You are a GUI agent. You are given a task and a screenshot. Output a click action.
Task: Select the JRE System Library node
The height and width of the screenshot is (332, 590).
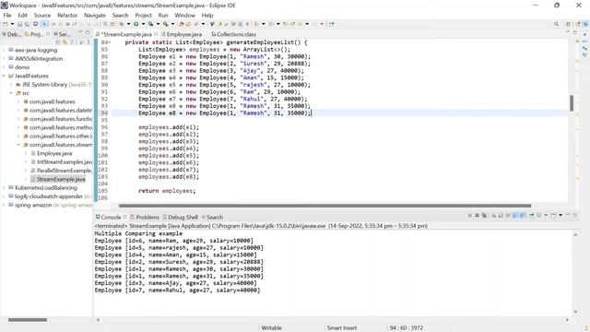[x=53, y=84]
